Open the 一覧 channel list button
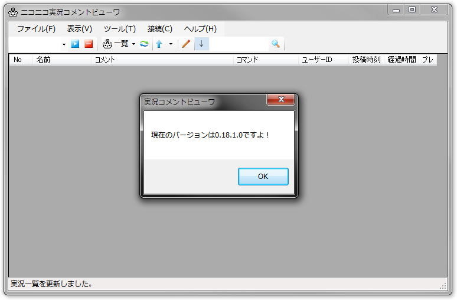Viewport: 457px width, 300px height. click(116, 44)
